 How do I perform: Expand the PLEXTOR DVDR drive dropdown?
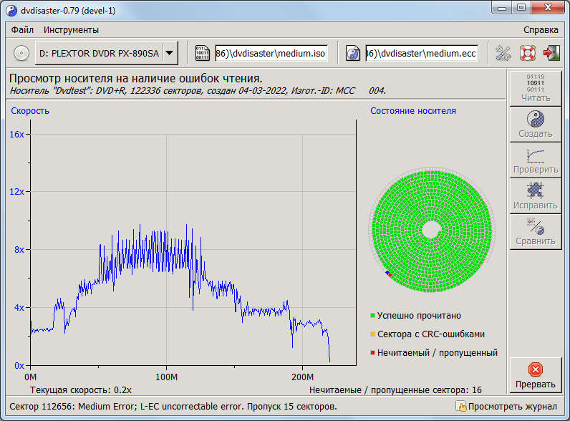(x=169, y=53)
